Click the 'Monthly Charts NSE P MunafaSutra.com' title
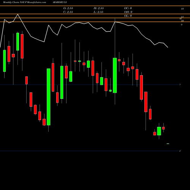 24,2
